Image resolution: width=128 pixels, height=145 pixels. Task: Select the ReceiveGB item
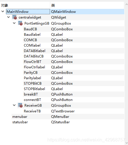(33, 106)
